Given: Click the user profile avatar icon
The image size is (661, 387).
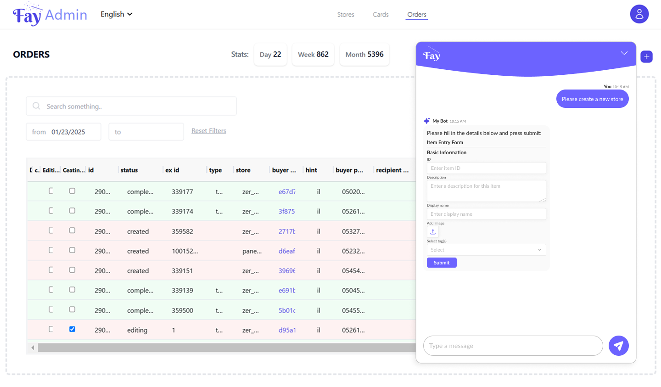Looking at the screenshot, I should [639, 14].
